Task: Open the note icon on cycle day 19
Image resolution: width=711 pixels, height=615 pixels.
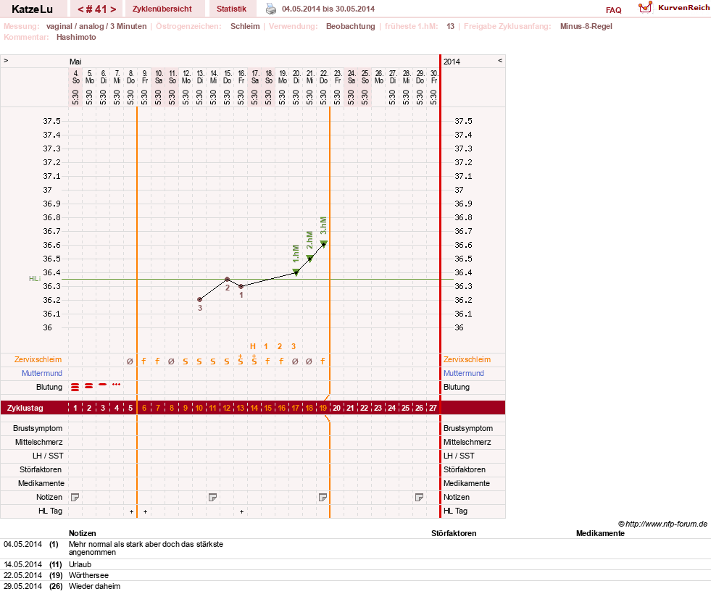Action: click(x=323, y=497)
